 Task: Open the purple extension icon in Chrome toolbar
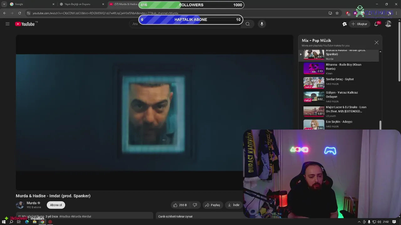(355, 13)
